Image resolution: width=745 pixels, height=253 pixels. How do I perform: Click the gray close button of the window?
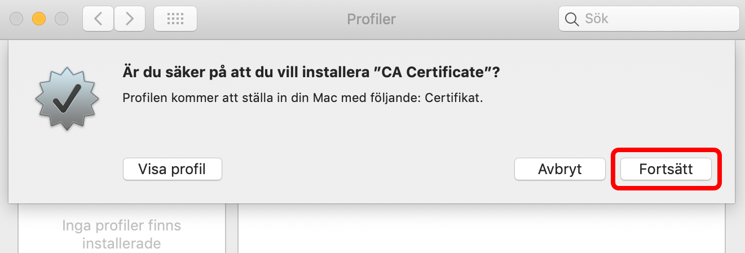[x=16, y=19]
